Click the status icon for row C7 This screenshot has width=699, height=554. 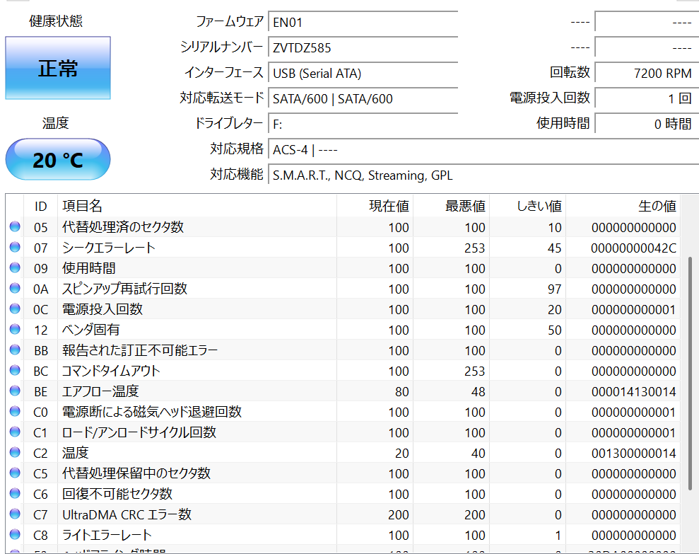[x=15, y=514]
